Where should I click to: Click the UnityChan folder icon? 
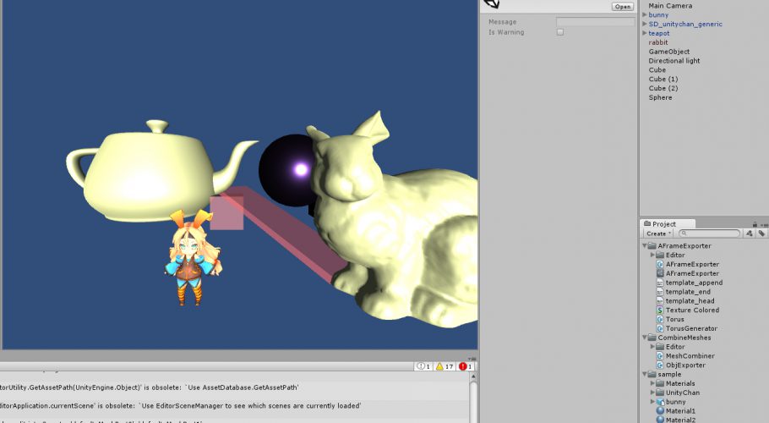[x=660, y=393]
